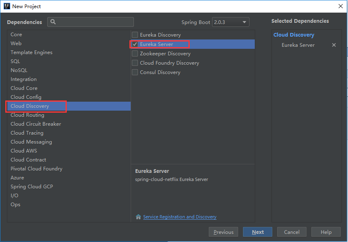Select the Azure category
348x242 pixels.
pyautogui.click(x=69, y=177)
